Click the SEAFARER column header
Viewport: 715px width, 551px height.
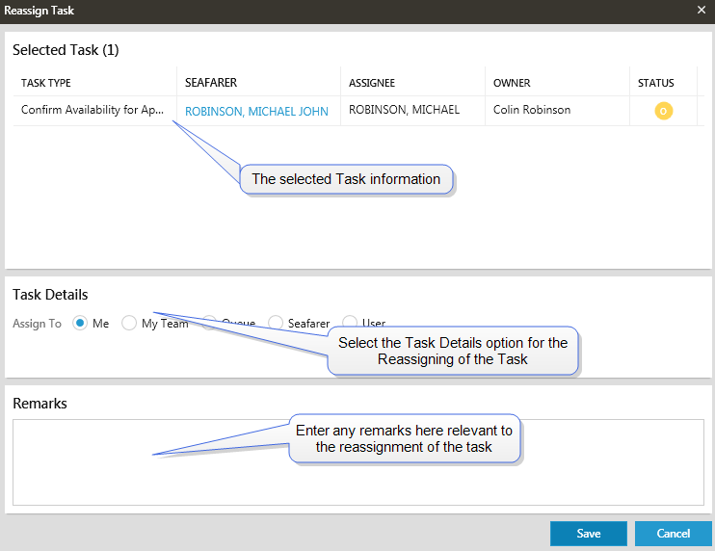tap(211, 83)
